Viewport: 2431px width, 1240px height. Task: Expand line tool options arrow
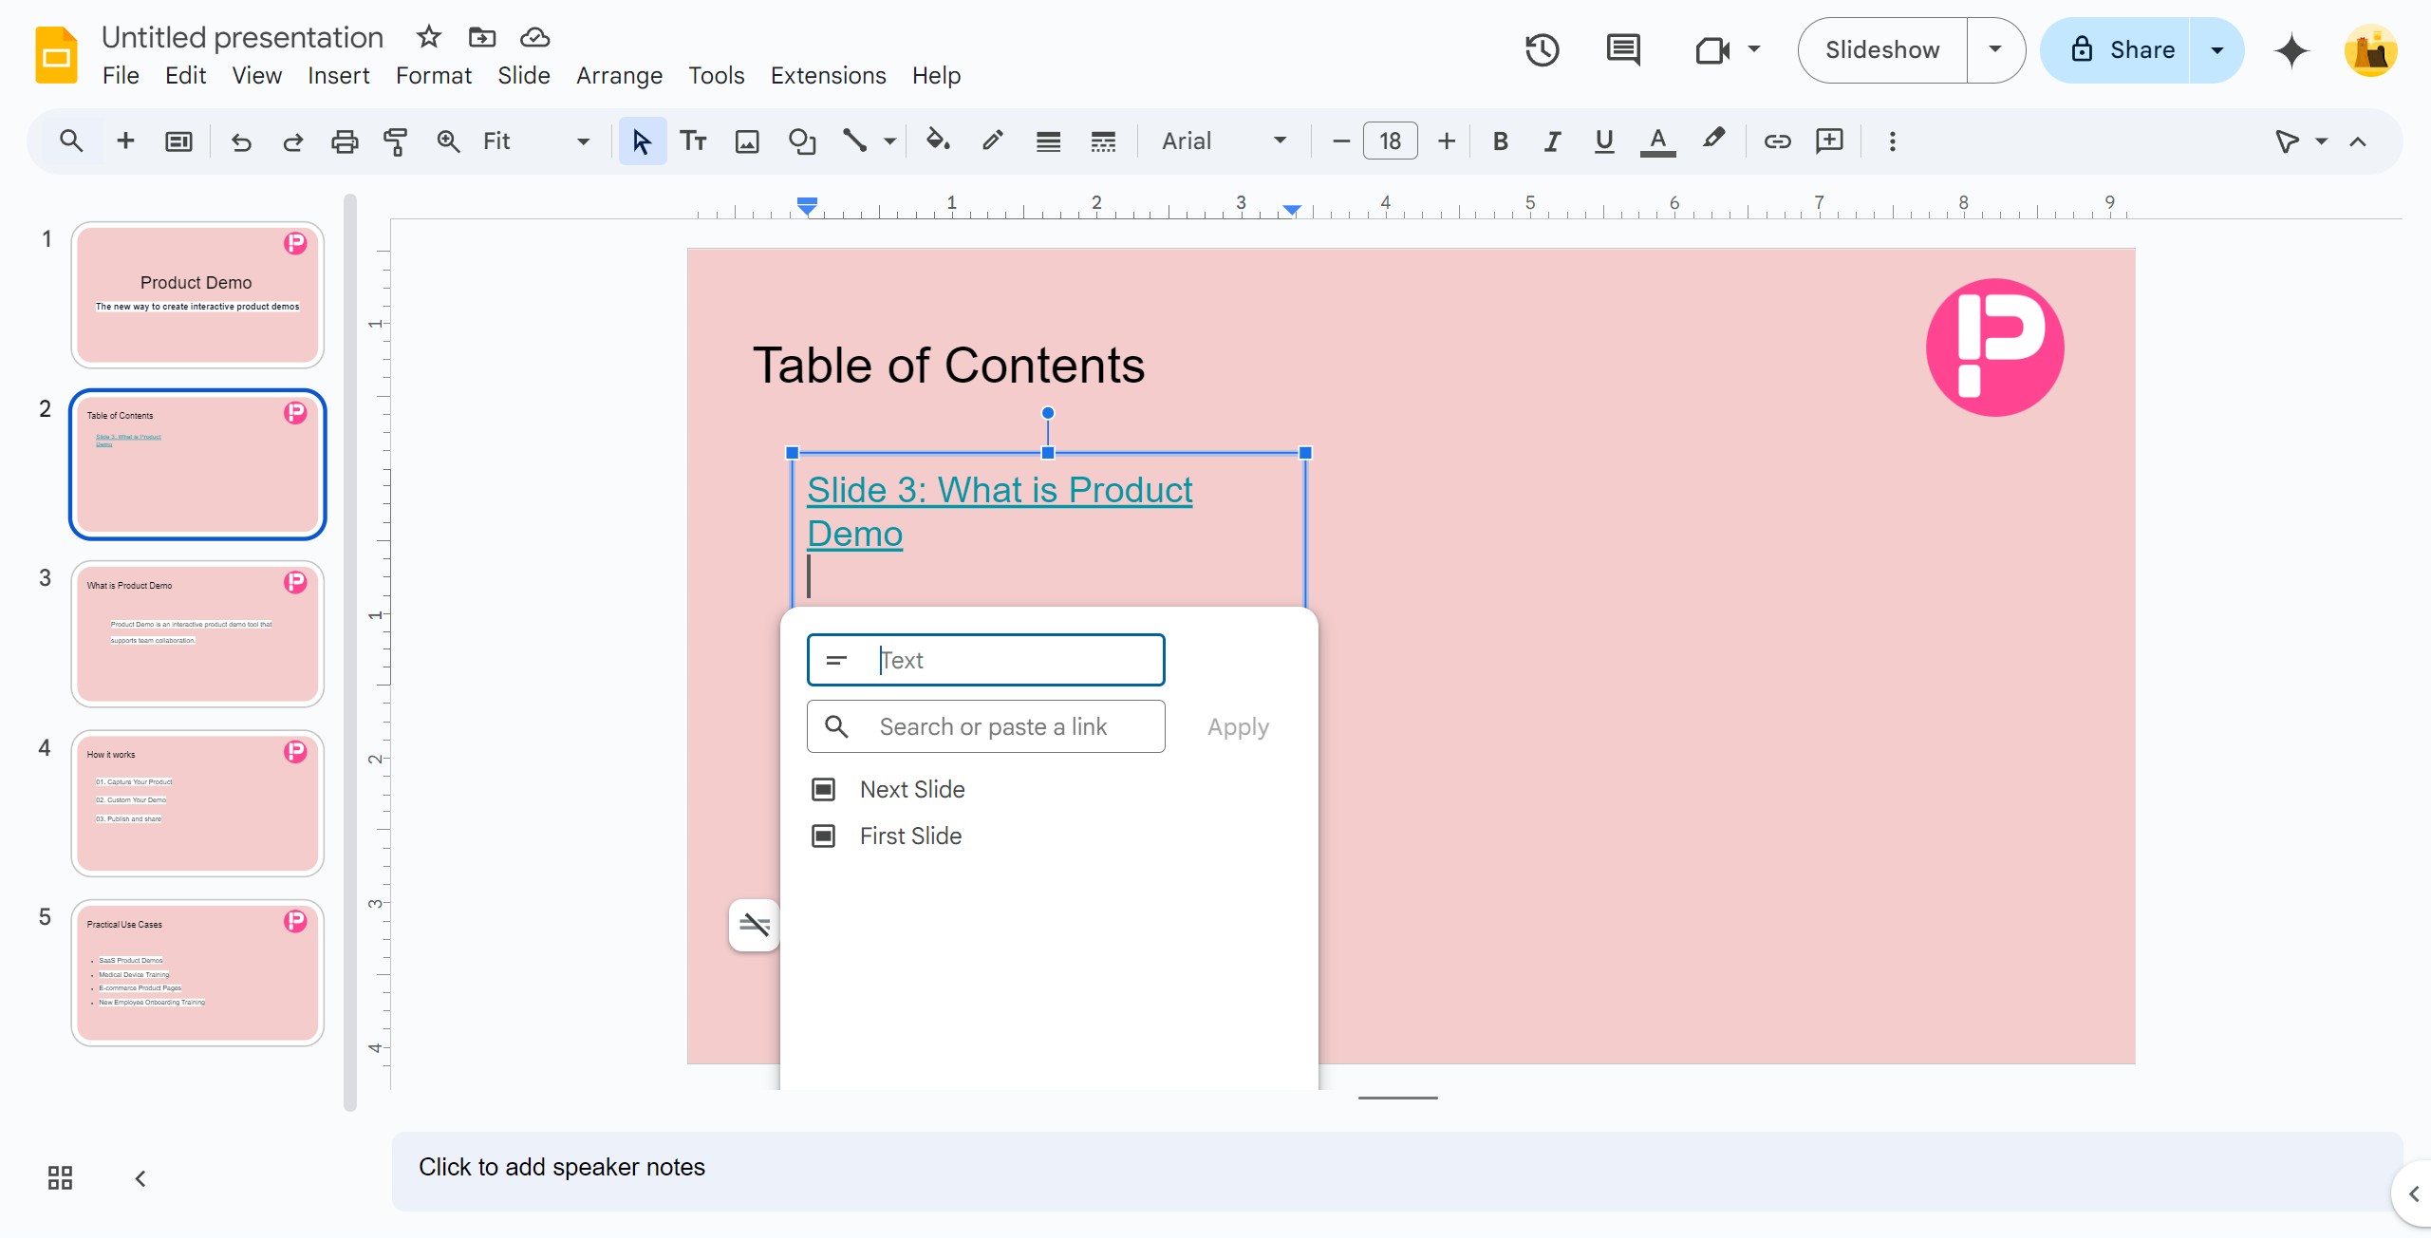(889, 141)
